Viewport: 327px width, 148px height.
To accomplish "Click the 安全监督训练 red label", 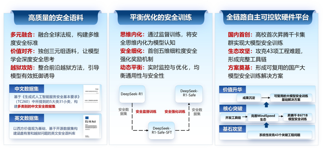I will pos(146,111).
